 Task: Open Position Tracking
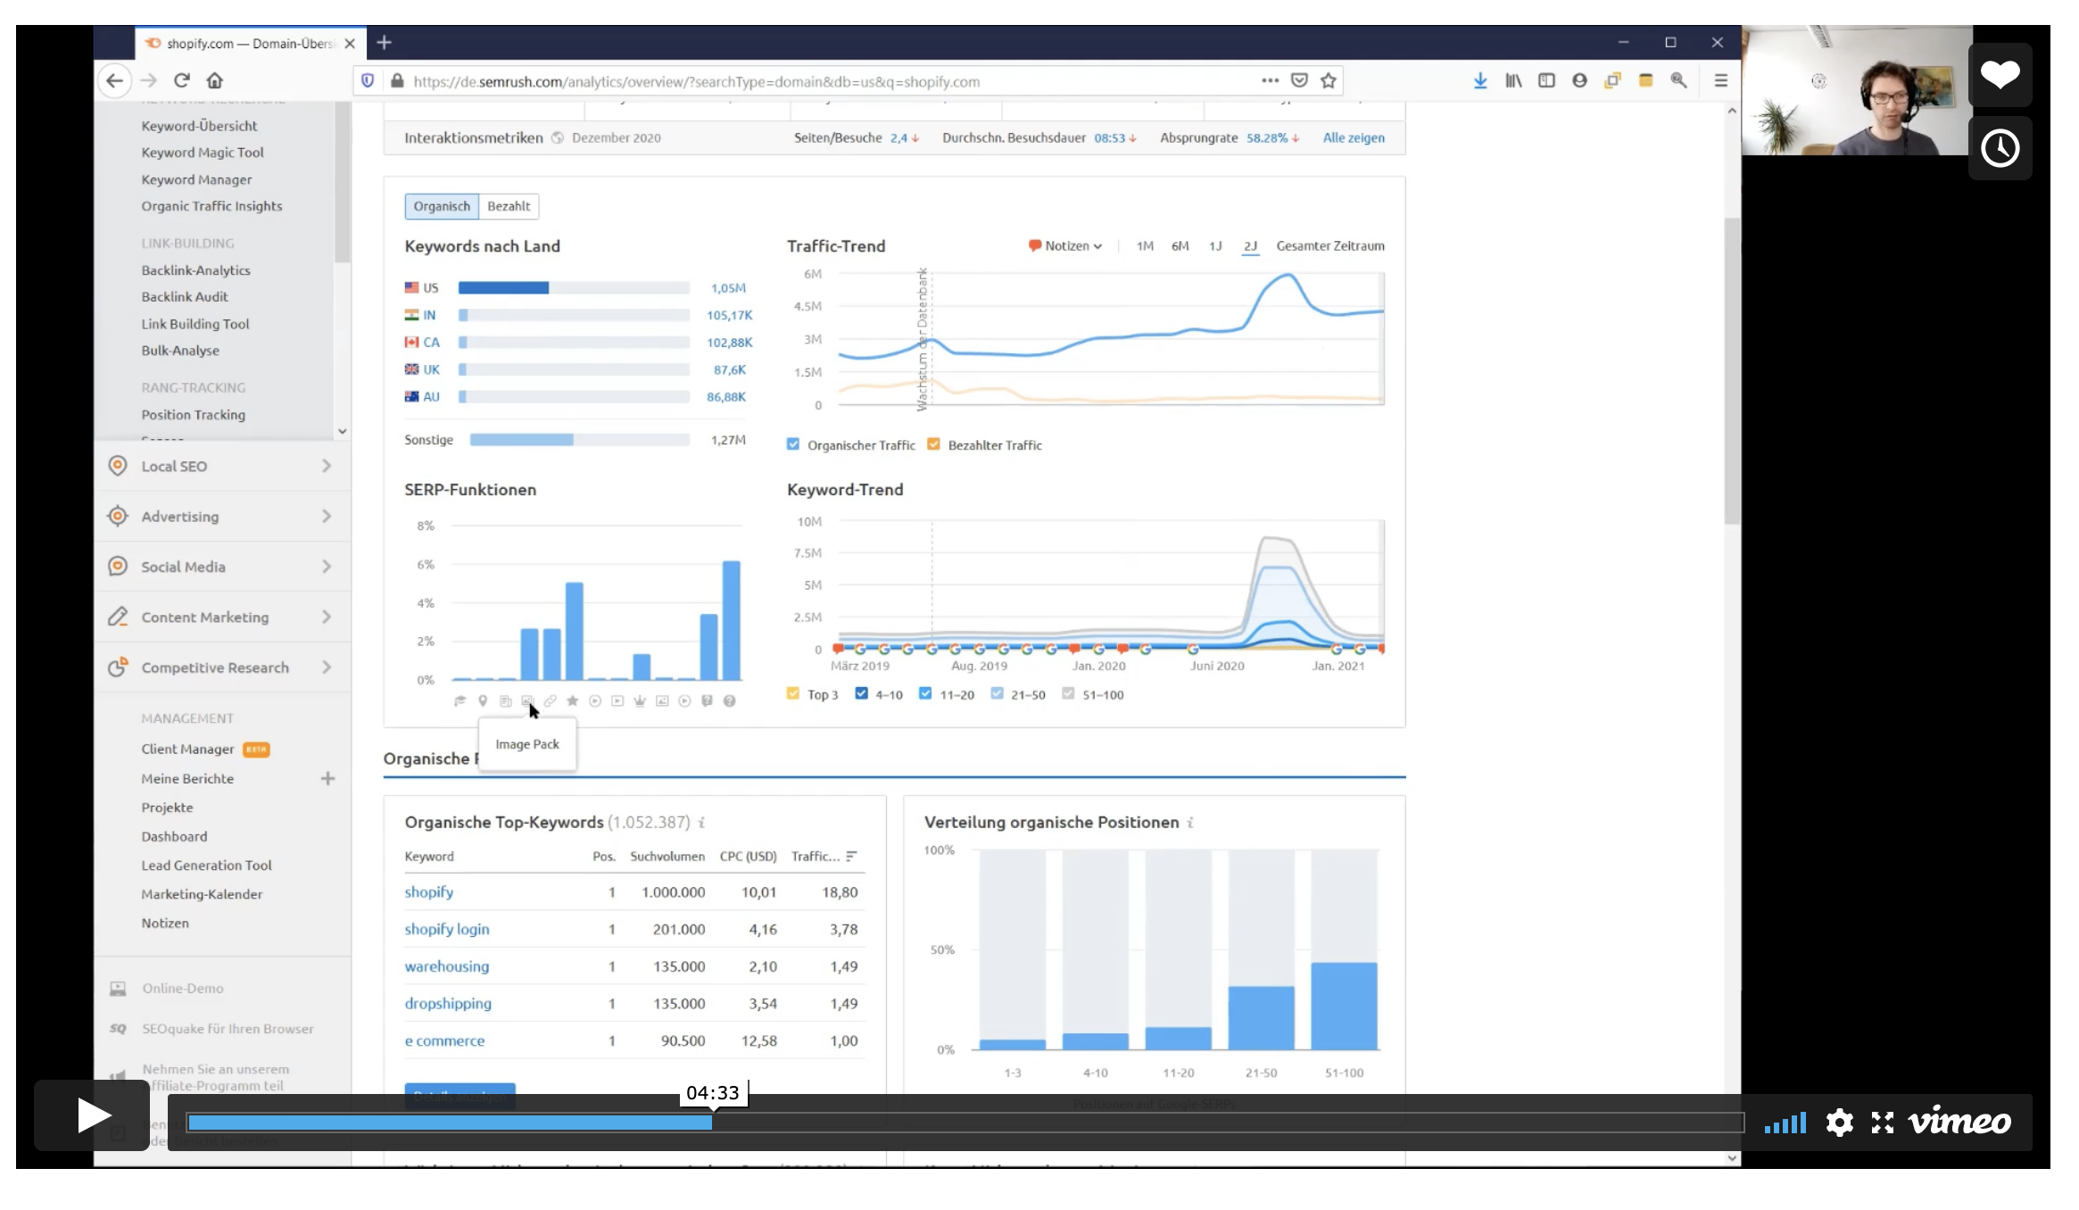pos(193,415)
